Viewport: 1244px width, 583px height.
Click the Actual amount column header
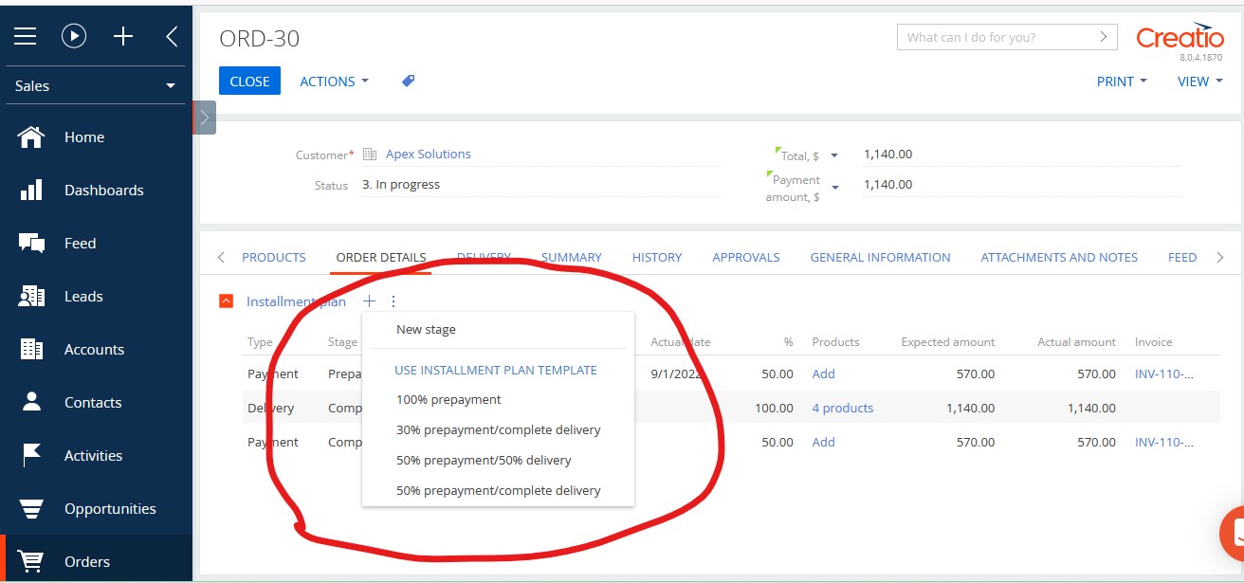tap(1076, 342)
